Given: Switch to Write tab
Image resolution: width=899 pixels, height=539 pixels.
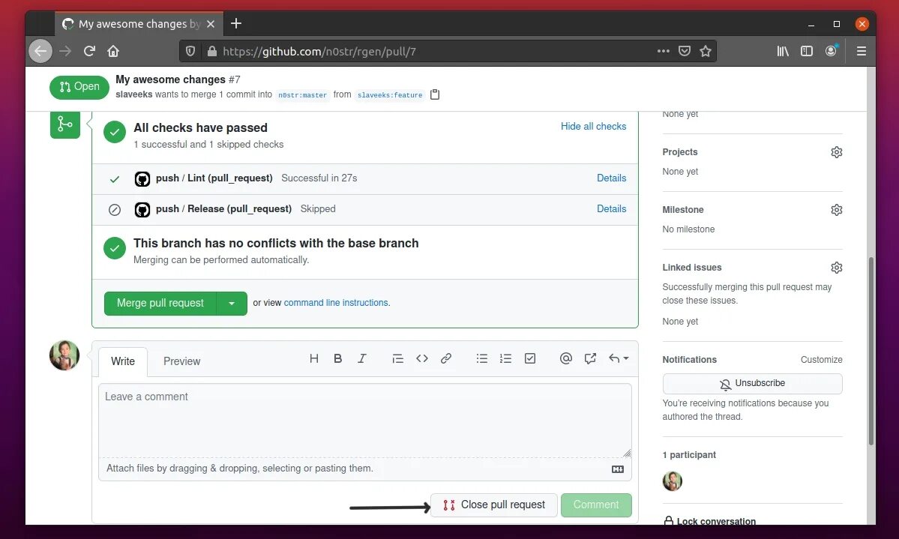Looking at the screenshot, I should [123, 362].
